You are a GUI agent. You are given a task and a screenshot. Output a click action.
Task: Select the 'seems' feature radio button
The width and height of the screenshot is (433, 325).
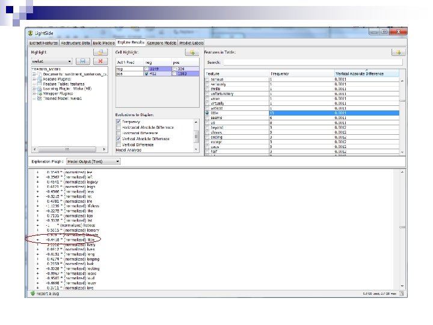pyautogui.click(x=207, y=118)
